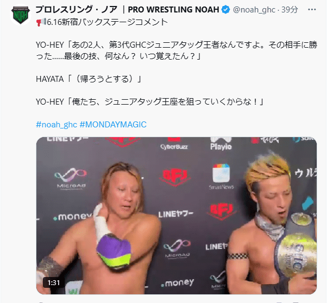Image resolution: width=327 pixels, height=303 pixels.
Task: Open the #MONDAYMAGIC hashtag
Action: [x=113, y=125]
